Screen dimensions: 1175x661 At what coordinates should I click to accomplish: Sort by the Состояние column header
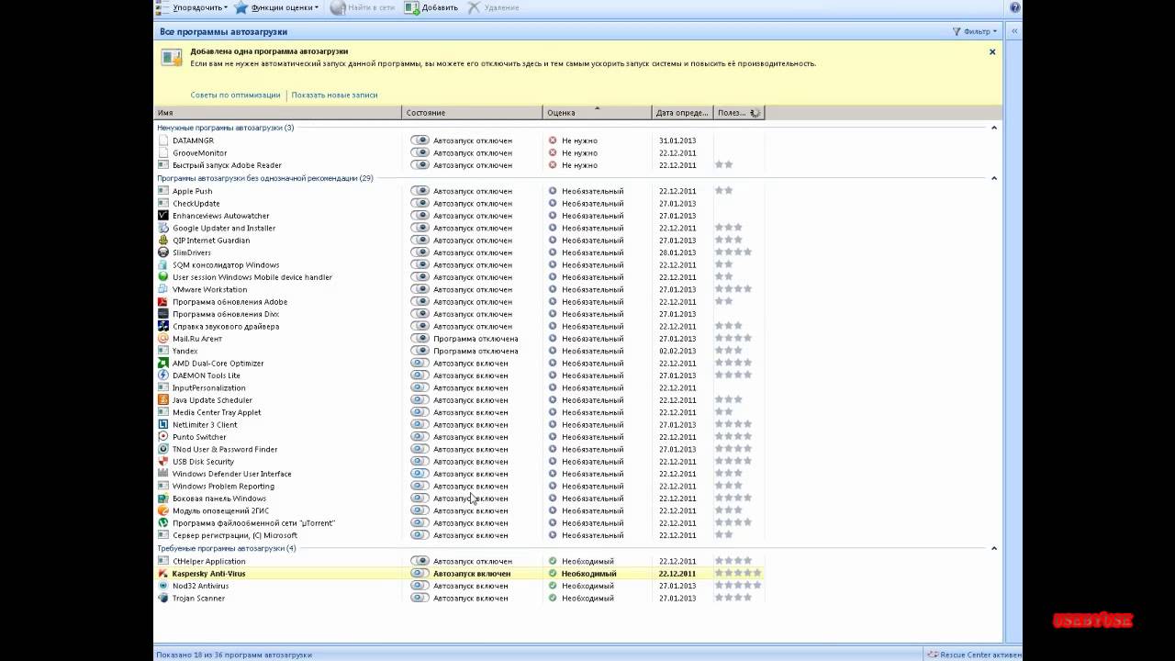coord(473,113)
